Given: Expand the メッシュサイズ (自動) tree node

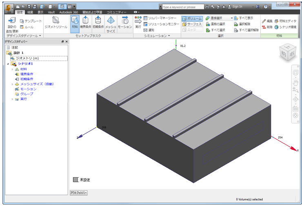Looking at the screenshot, I should click(x=12, y=84).
